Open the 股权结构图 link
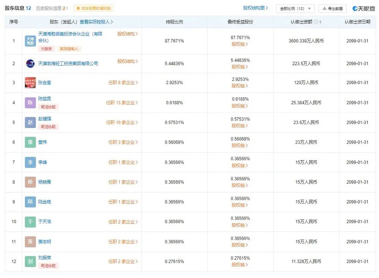The height and width of the screenshot is (278, 379). coord(255,8)
